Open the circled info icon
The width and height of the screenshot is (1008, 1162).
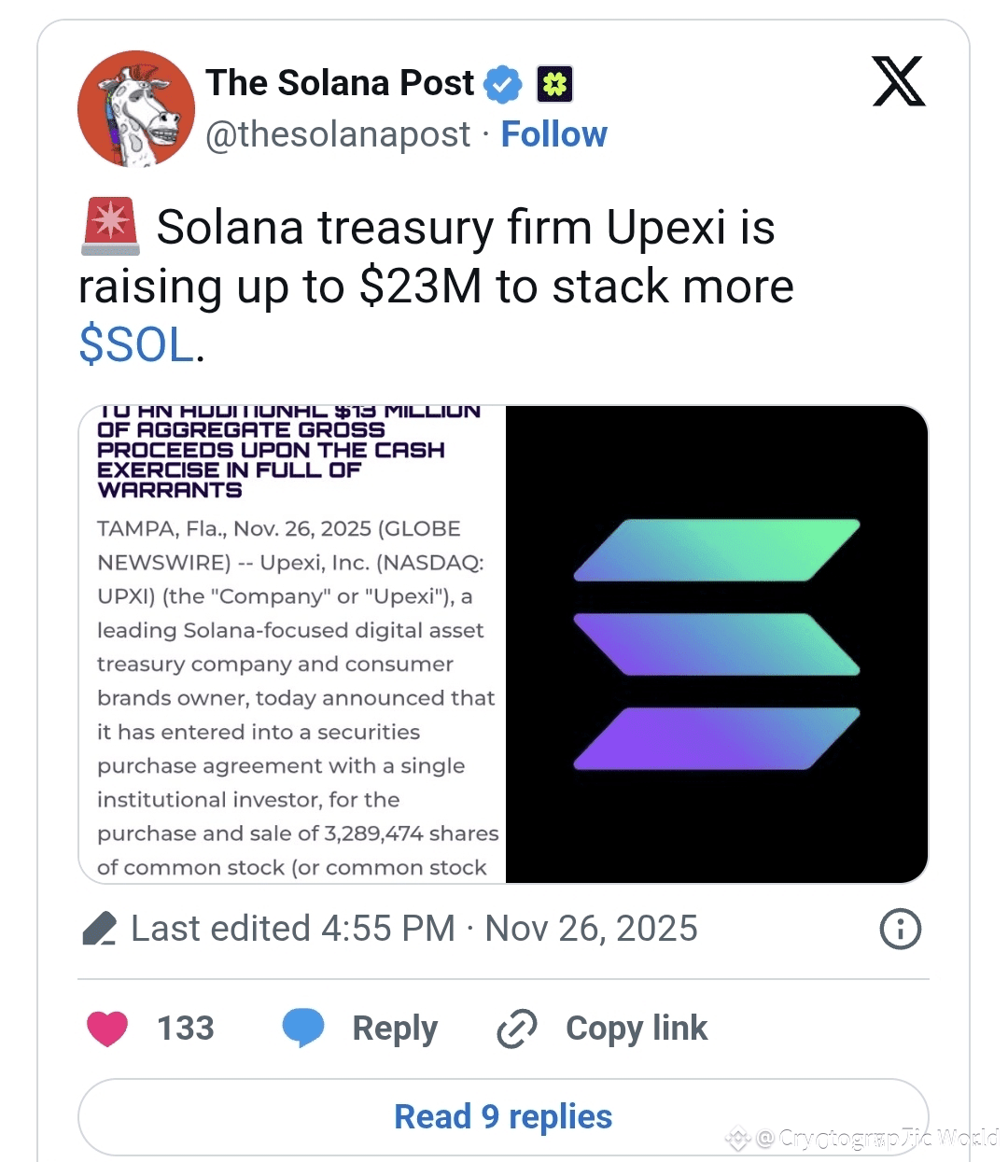pos(901,929)
